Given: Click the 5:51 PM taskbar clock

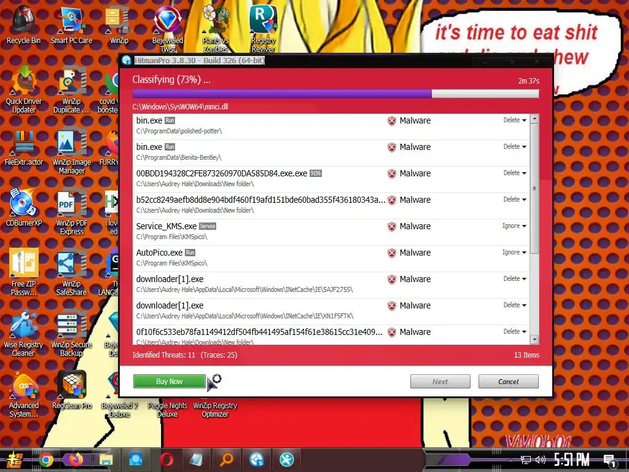Looking at the screenshot, I should click(x=572, y=460).
